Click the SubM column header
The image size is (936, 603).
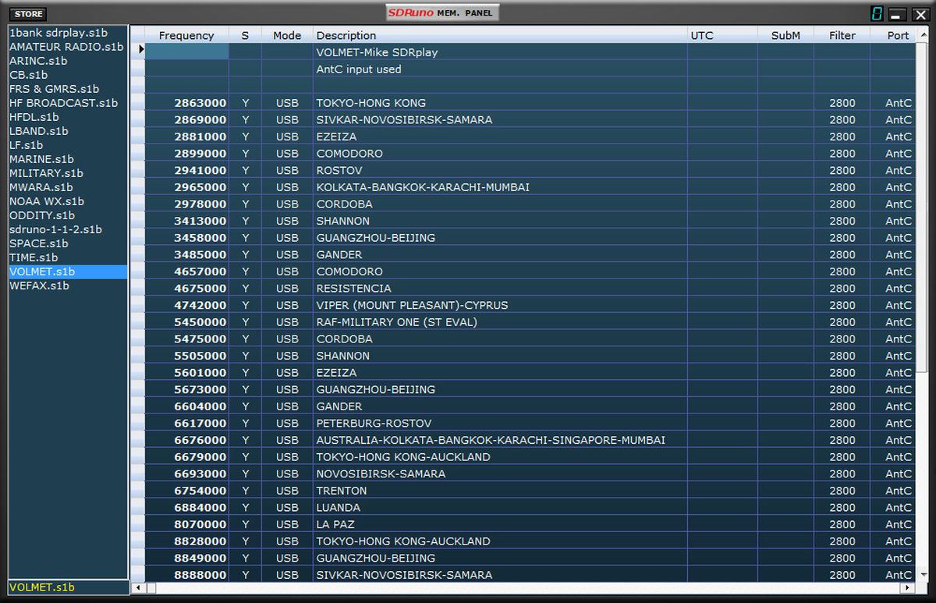tap(785, 35)
